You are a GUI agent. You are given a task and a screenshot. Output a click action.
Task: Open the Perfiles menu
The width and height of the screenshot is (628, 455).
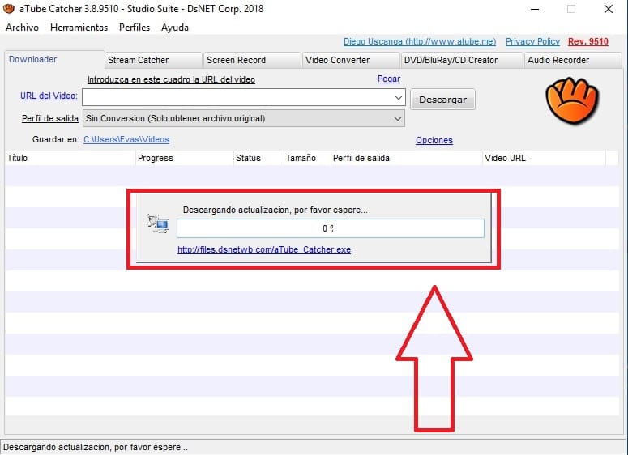135,28
